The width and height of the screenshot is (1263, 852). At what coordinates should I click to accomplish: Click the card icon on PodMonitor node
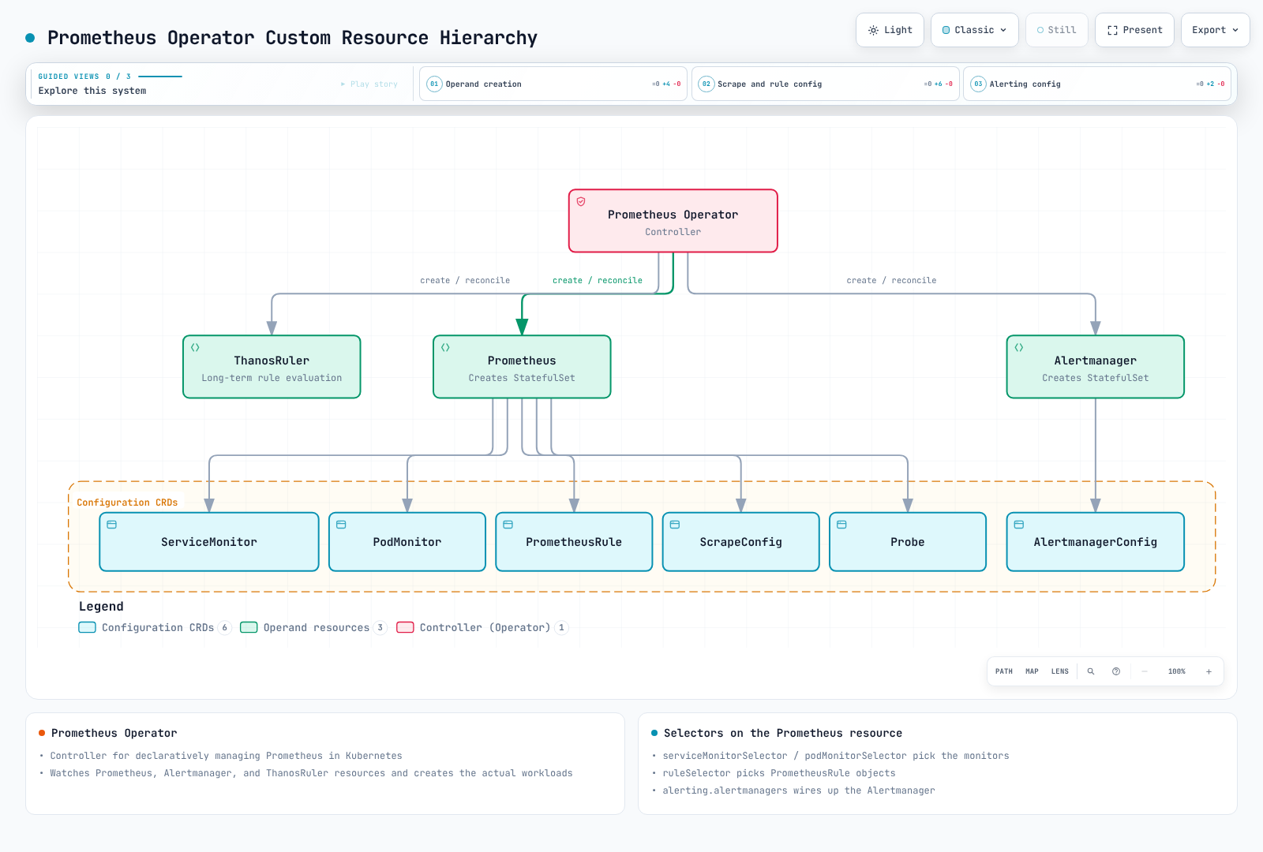coord(341,525)
